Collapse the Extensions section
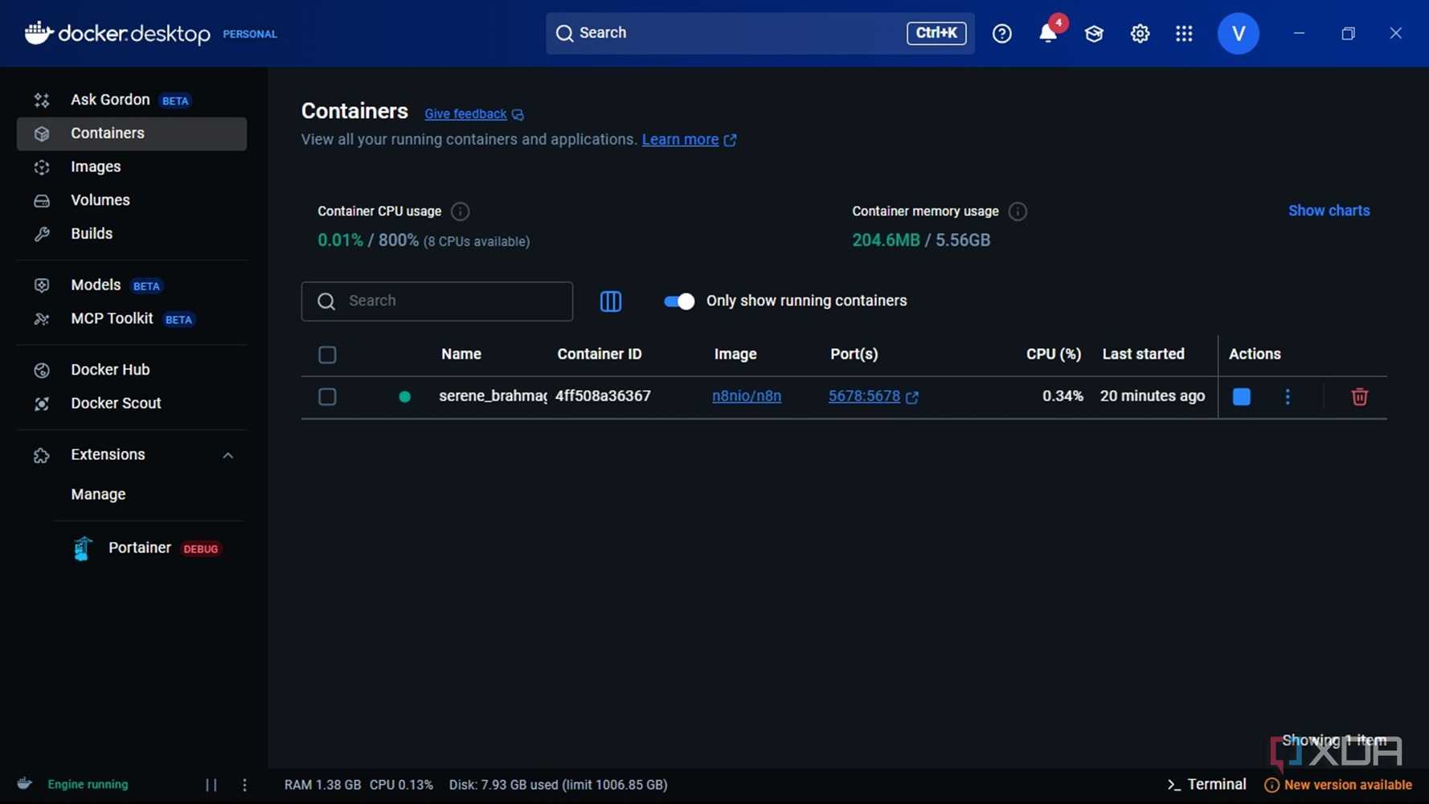The height and width of the screenshot is (804, 1429). [x=228, y=455]
